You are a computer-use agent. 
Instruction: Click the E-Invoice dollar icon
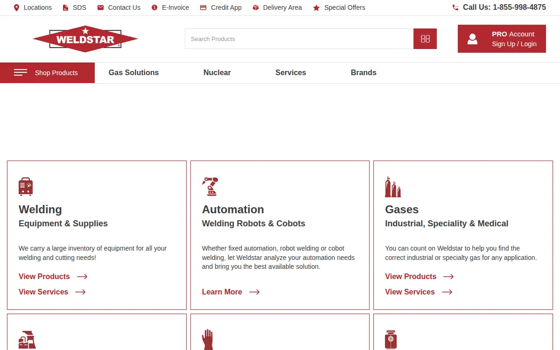[x=154, y=7]
